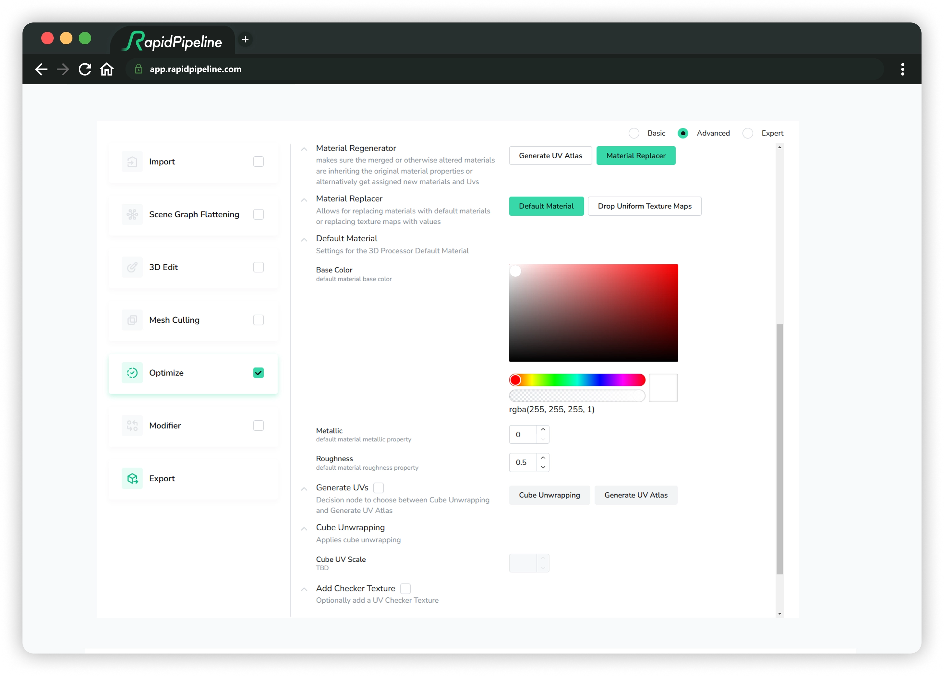The height and width of the screenshot is (676, 944).
Task: Select the Default Material button
Action: pyautogui.click(x=546, y=206)
